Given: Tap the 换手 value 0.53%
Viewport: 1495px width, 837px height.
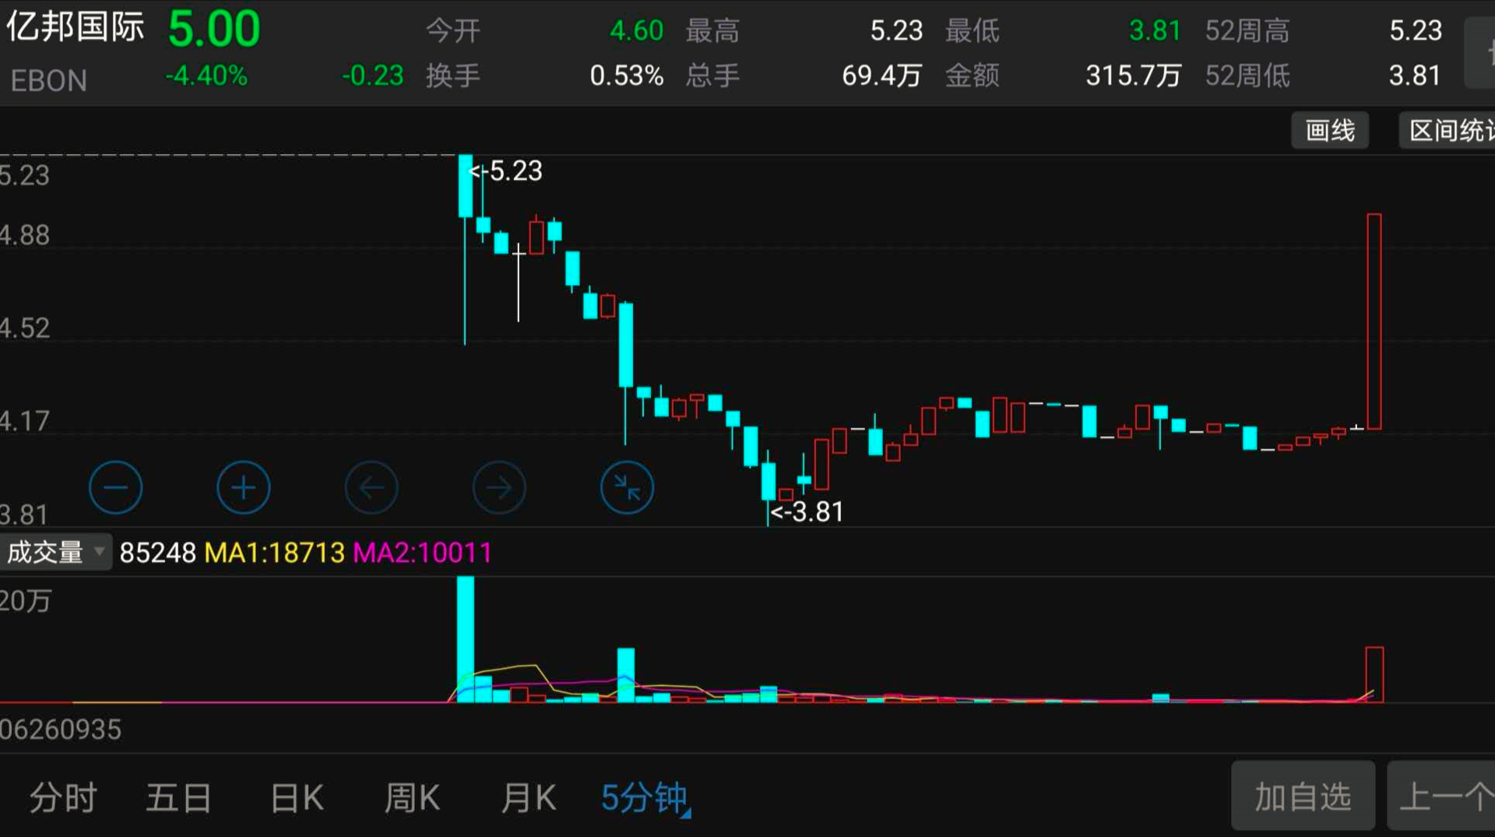Looking at the screenshot, I should pyautogui.click(x=627, y=76).
